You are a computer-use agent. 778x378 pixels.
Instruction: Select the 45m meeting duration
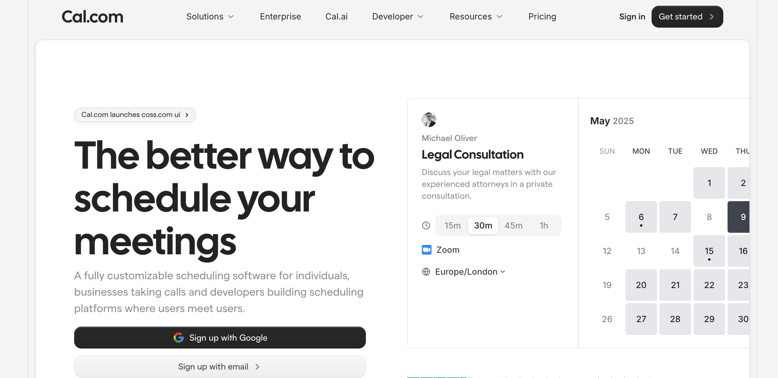(x=513, y=225)
